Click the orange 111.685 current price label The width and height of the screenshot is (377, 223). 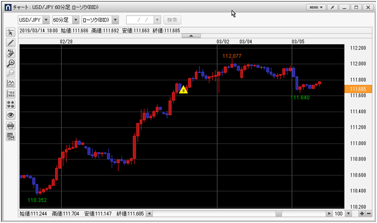pyautogui.click(x=358, y=89)
